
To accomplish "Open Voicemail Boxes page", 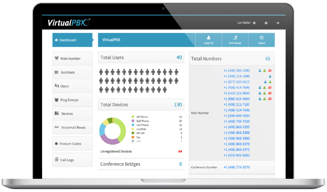I will point(73,127).
